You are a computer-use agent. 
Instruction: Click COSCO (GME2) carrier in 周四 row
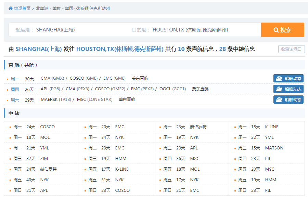110,89
